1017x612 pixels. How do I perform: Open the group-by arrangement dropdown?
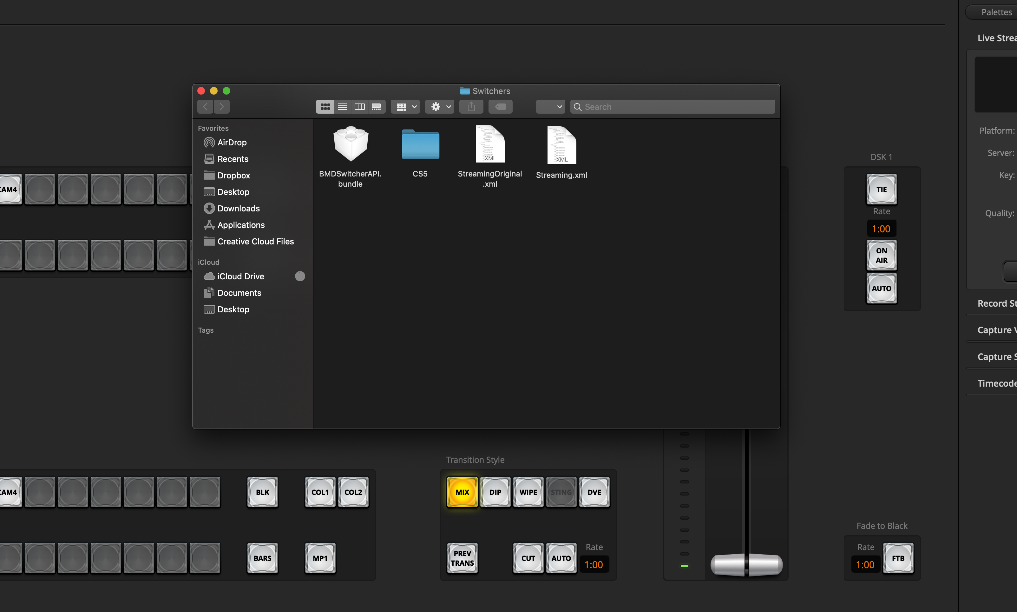point(406,107)
